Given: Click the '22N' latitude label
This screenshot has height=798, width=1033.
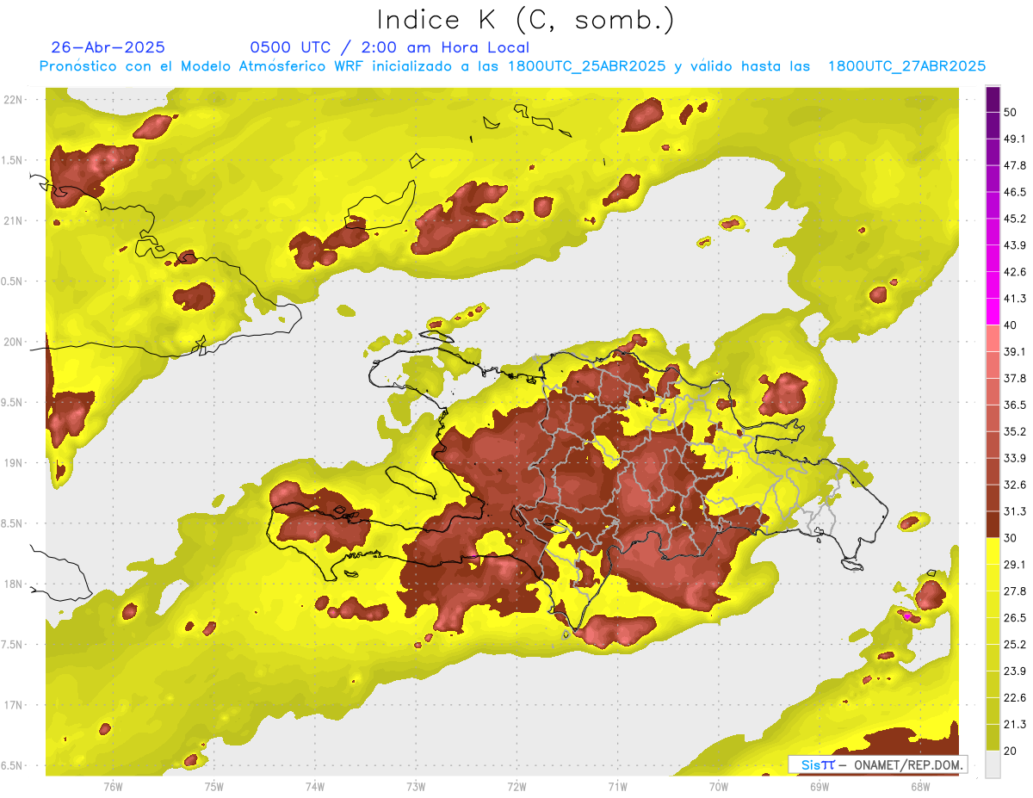Looking at the screenshot, I should coord(14,100).
